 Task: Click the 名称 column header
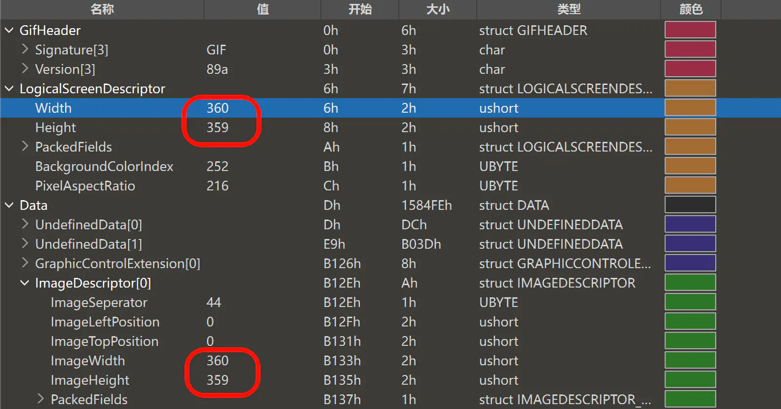(102, 9)
